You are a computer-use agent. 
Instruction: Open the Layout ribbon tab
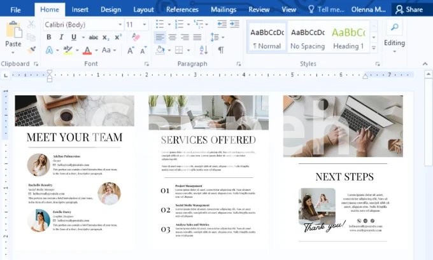point(143,10)
